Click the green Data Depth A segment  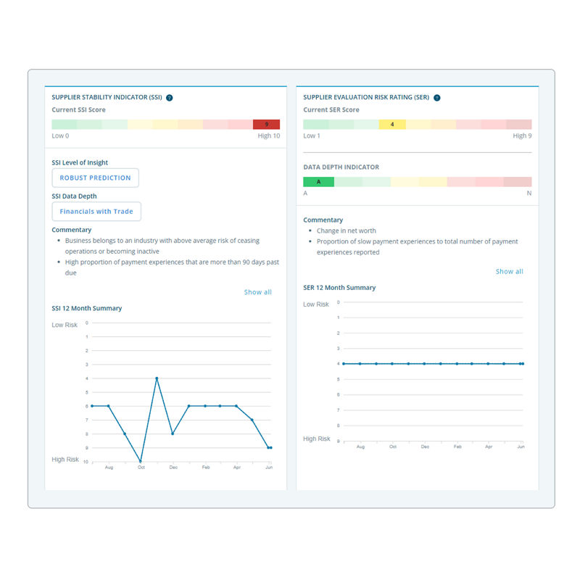click(318, 182)
